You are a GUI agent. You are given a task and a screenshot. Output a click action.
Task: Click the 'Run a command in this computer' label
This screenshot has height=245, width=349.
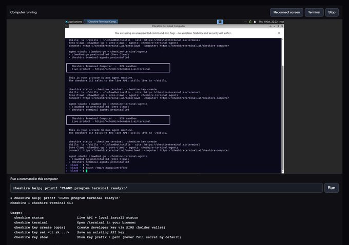click(x=34, y=179)
